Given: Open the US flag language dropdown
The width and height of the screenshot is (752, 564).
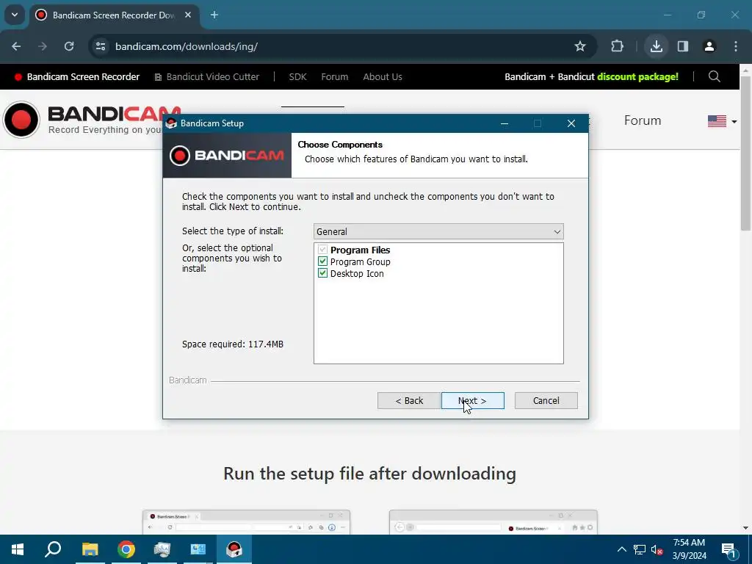Looking at the screenshot, I should pos(722,121).
